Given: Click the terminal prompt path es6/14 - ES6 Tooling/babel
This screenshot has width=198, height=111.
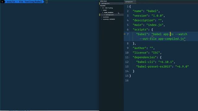Looking at the screenshot, I should tap(24, 2).
